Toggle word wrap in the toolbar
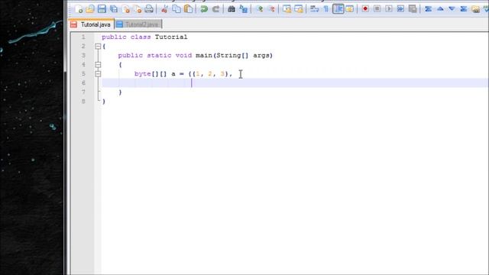The image size is (489, 275). [314, 8]
